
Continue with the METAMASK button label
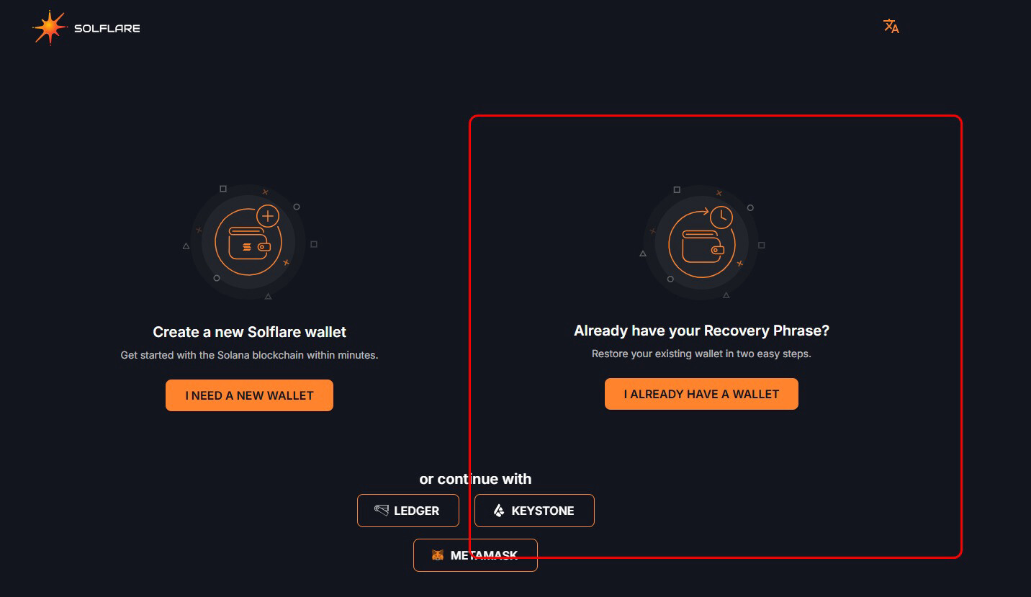(x=484, y=555)
